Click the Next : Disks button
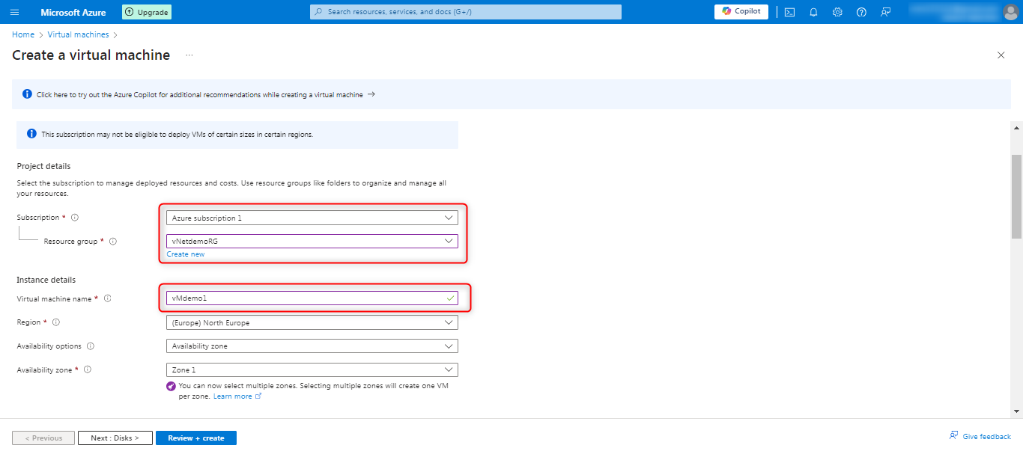The height and width of the screenshot is (460, 1023). click(115, 438)
